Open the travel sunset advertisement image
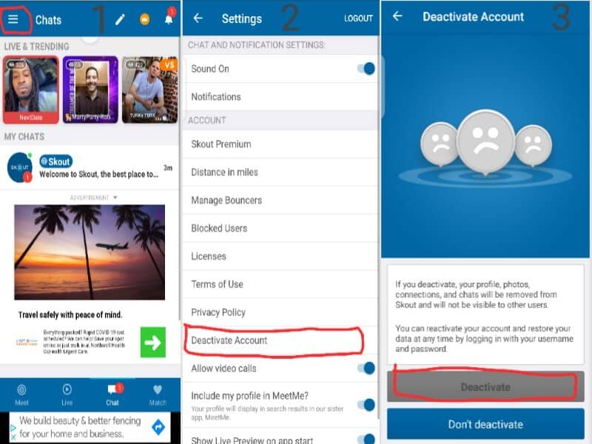This screenshot has width=592, height=444. [90, 252]
